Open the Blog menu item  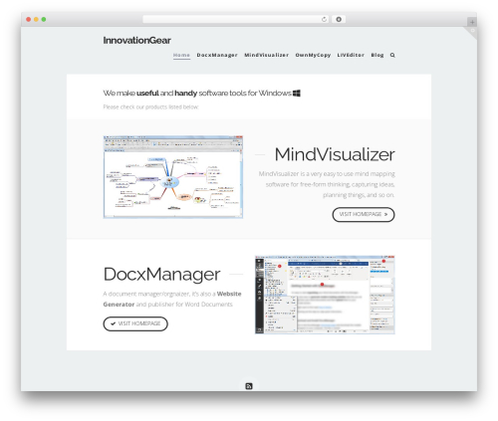coord(377,55)
